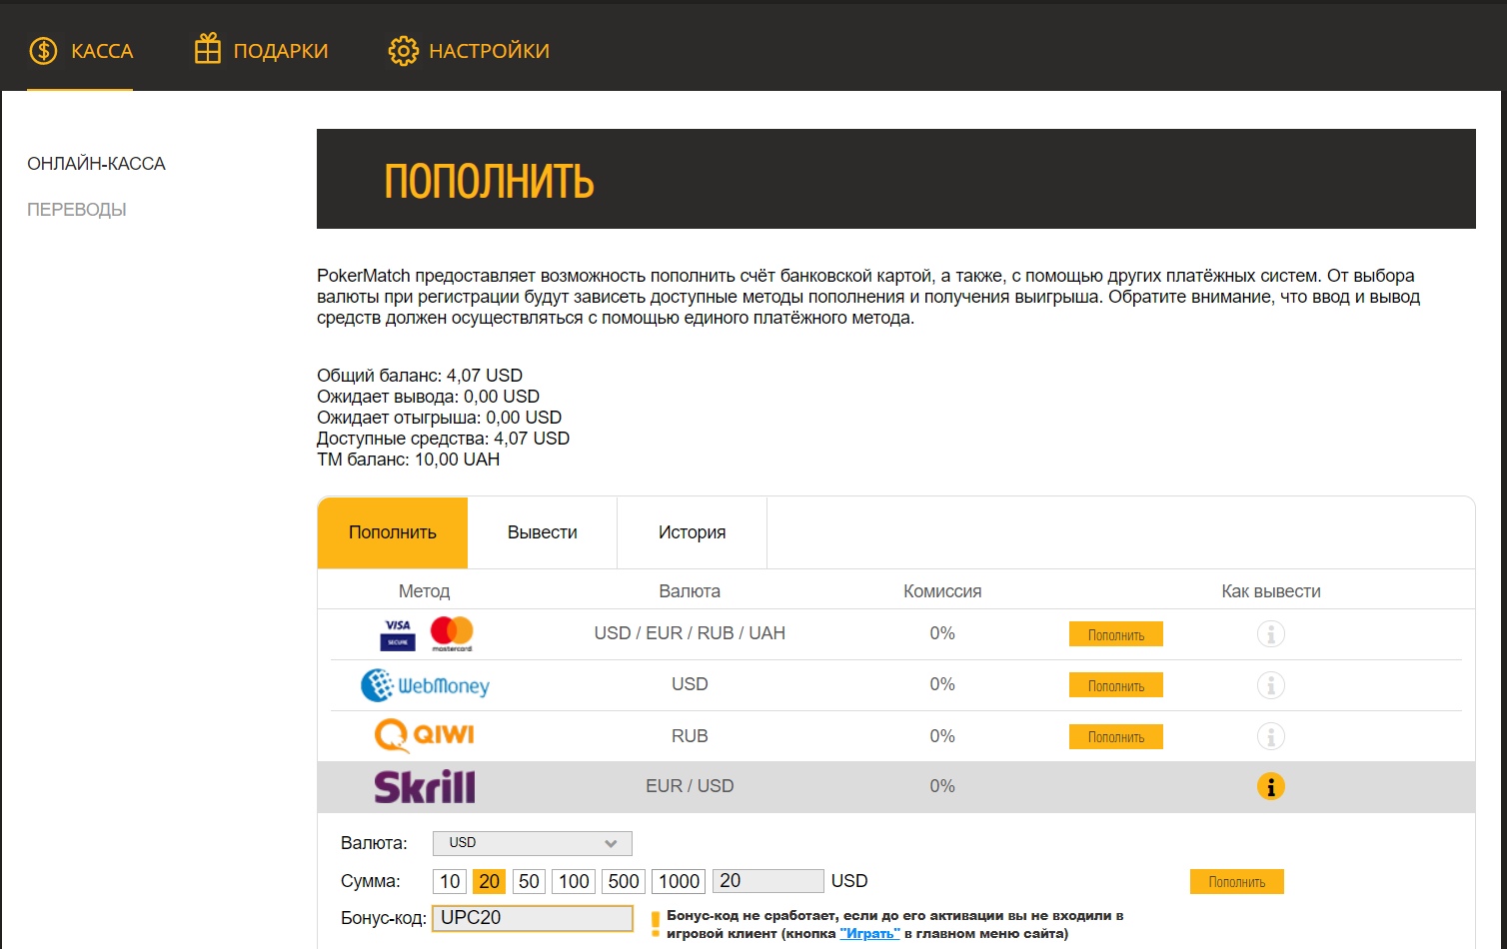This screenshot has width=1507, height=949.
Task: Select ОНЛАЙН-КАССА in the sidebar
Action: click(96, 164)
